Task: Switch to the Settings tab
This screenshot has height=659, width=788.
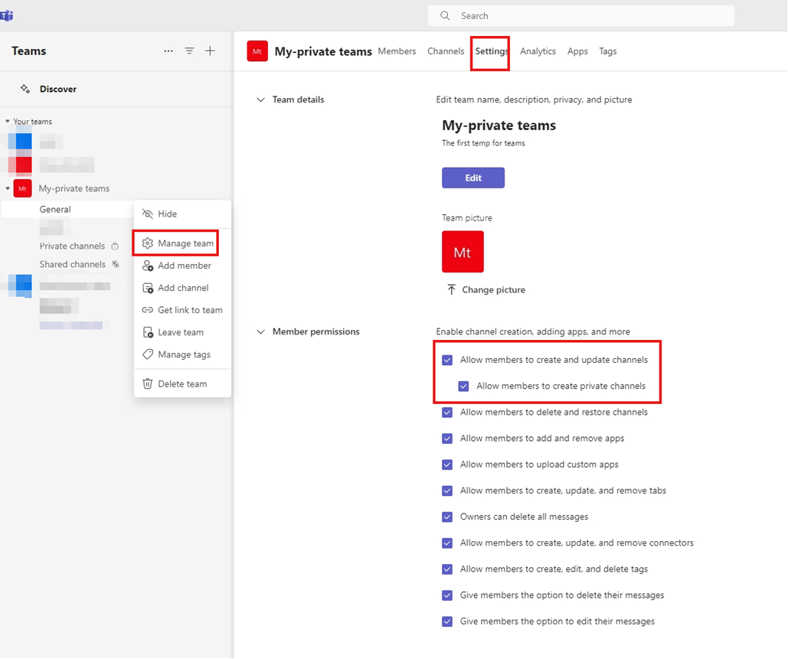Action: [x=492, y=51]
